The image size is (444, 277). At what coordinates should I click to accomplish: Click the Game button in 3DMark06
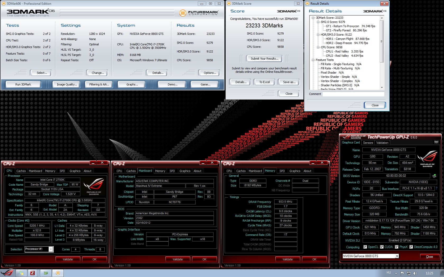[205, 84]
